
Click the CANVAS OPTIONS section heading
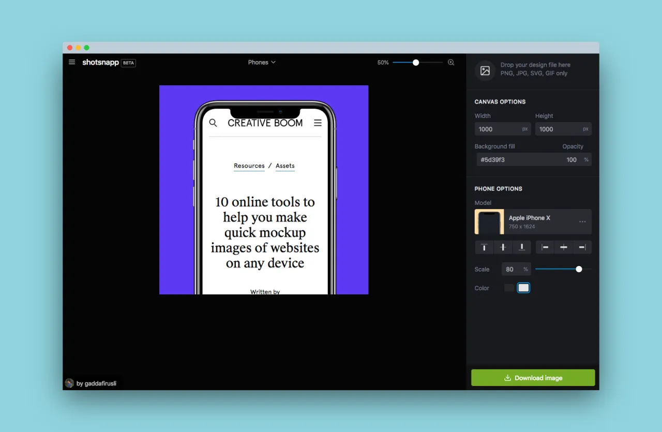[500, 102]
